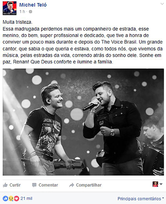This screenshot has width=166, height=204.
Task: View the 21 mil reactions count
Action: coord(26,199)
